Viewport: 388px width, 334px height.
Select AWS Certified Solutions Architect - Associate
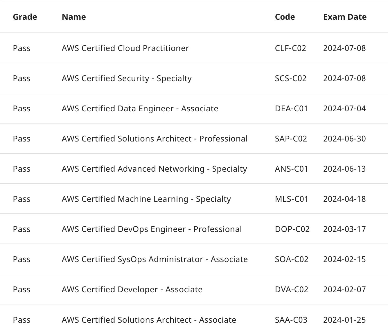pos(149,320)
